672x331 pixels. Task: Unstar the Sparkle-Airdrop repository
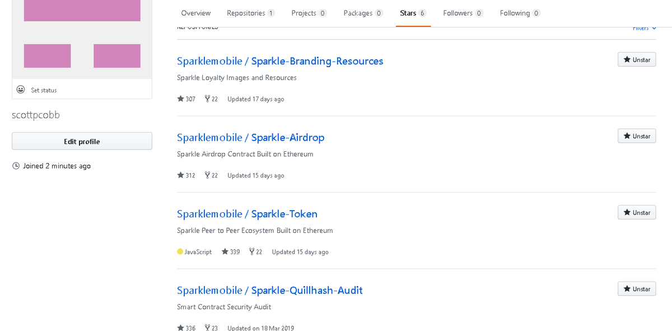pos(637,136)
